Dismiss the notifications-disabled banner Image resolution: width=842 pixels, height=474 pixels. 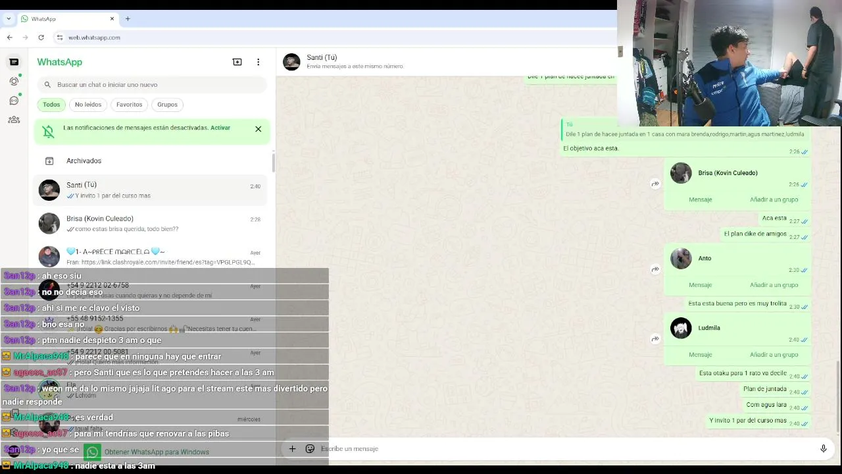[x=259, y=129]
